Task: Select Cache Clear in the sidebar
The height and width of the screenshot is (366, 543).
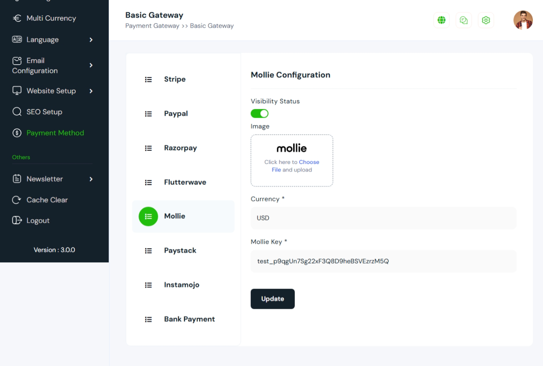Action: (x=47, y=200)
